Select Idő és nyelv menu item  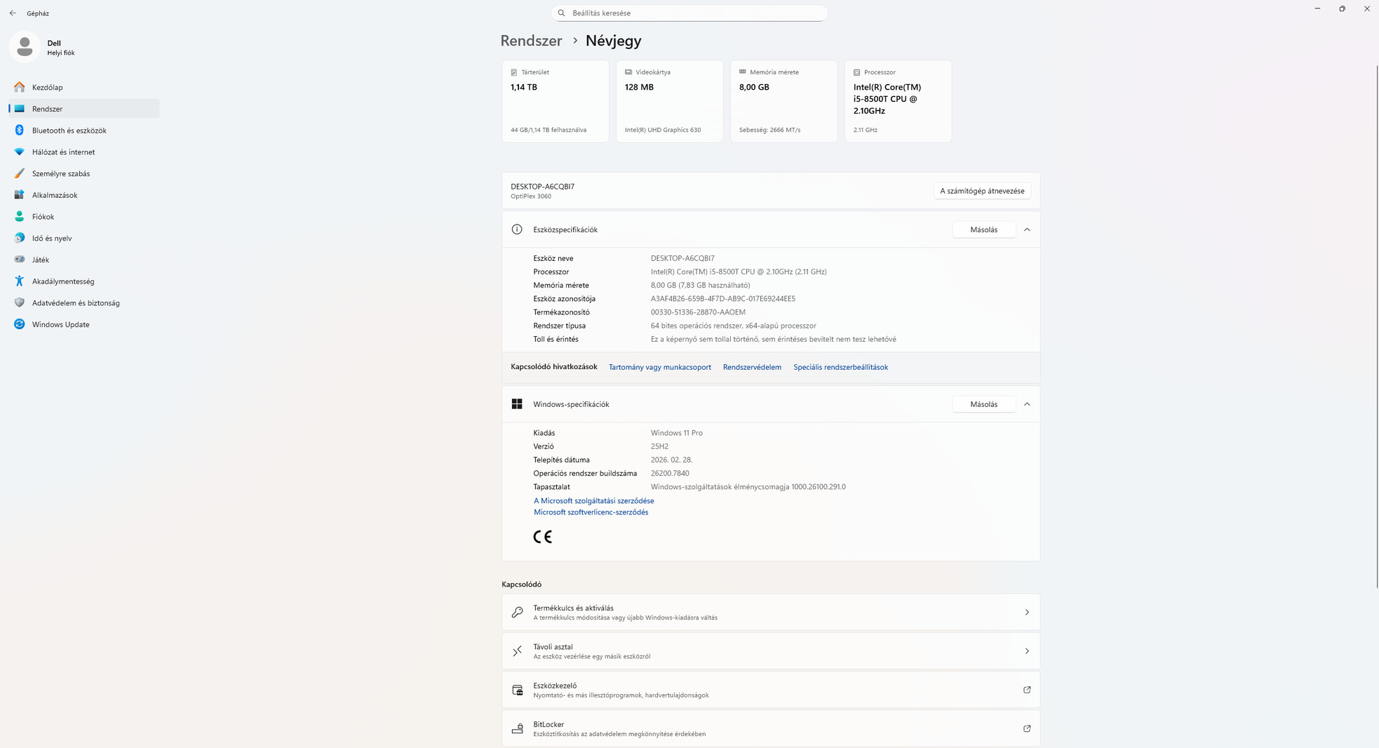click(52, 238)
